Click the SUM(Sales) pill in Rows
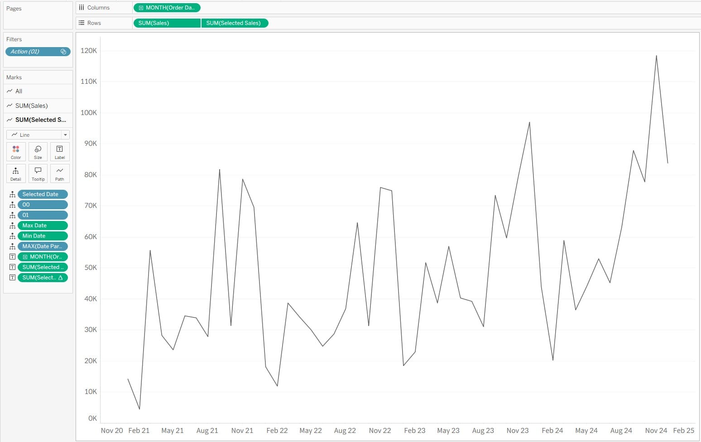Screen dimensions: 701x442 click(x=167, y=23)
